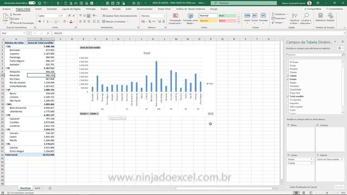The width and height of the screenshot is (347, 195).
Task: Toggle Adiar Atualização do Layout checkbox
Action: point(288,187)
